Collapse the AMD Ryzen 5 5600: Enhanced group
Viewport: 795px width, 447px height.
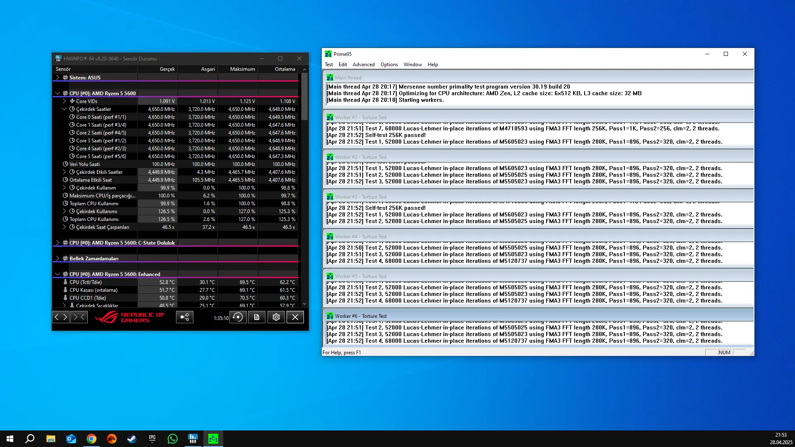tap(58, 274)
